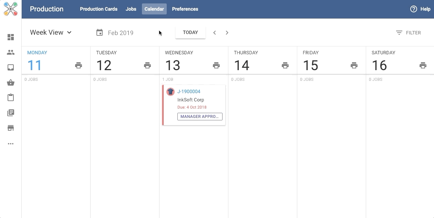
Task: Switch to the Calendar tab
Action: click(x=154, y=9)
